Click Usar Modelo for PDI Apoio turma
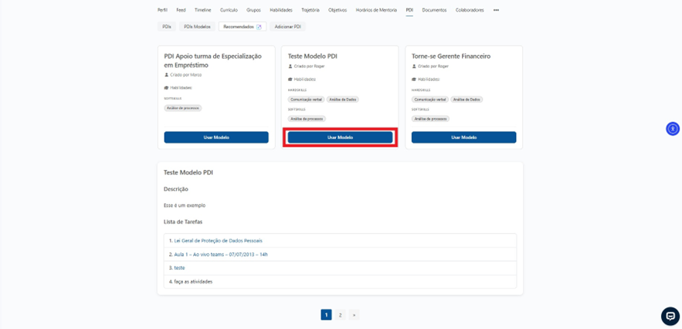 point(216,137)
